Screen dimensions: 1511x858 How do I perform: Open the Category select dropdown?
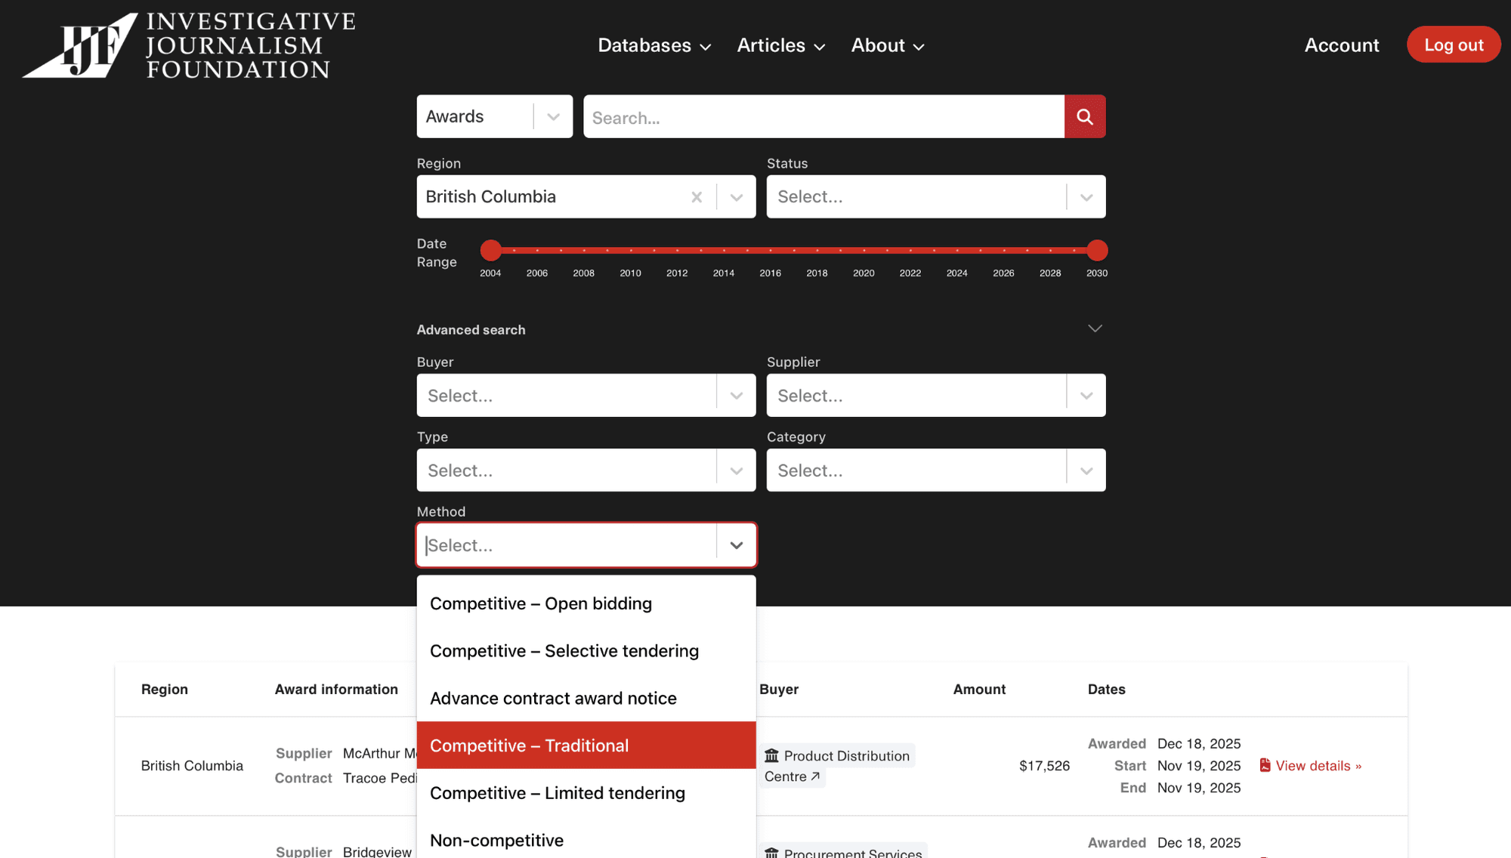(x=936, y=470)
